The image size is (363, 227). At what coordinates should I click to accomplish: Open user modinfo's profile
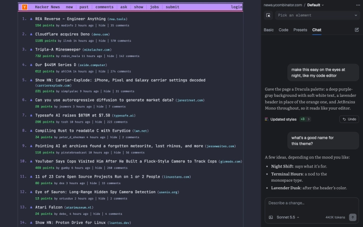(67, 26)
